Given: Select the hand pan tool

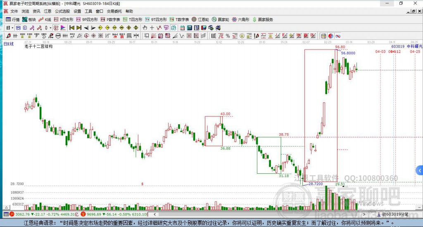Looking at the screenshot, I should (x=145, y=28).
